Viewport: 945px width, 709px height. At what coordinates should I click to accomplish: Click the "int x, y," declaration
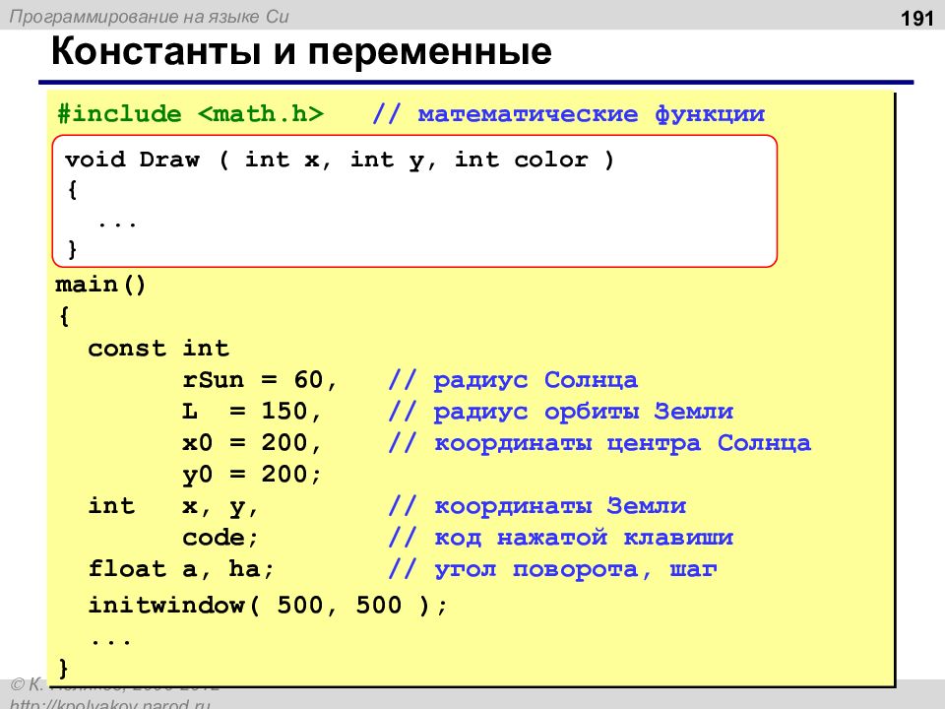coord(173,506)
